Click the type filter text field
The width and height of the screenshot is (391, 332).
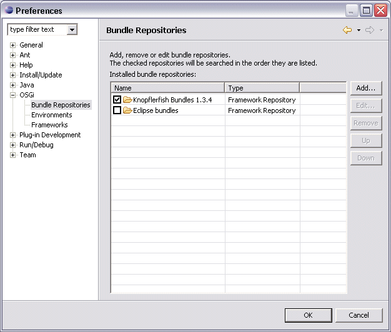coord(37,29)
